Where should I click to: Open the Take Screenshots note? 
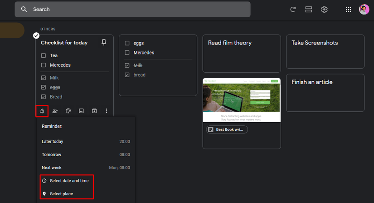[325, 52]
